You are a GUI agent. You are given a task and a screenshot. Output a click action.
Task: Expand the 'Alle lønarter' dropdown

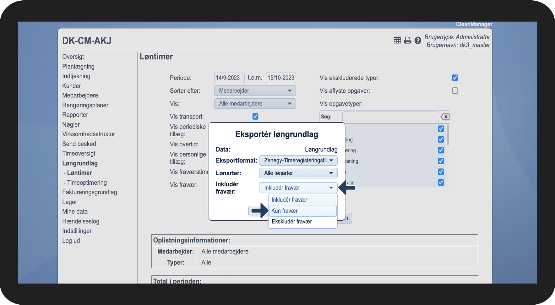(x=298, y=173)
